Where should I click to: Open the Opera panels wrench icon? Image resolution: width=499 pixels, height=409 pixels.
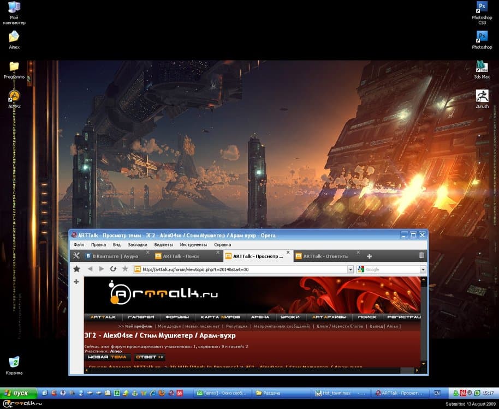pyautogui.click(x=77, y=256)
